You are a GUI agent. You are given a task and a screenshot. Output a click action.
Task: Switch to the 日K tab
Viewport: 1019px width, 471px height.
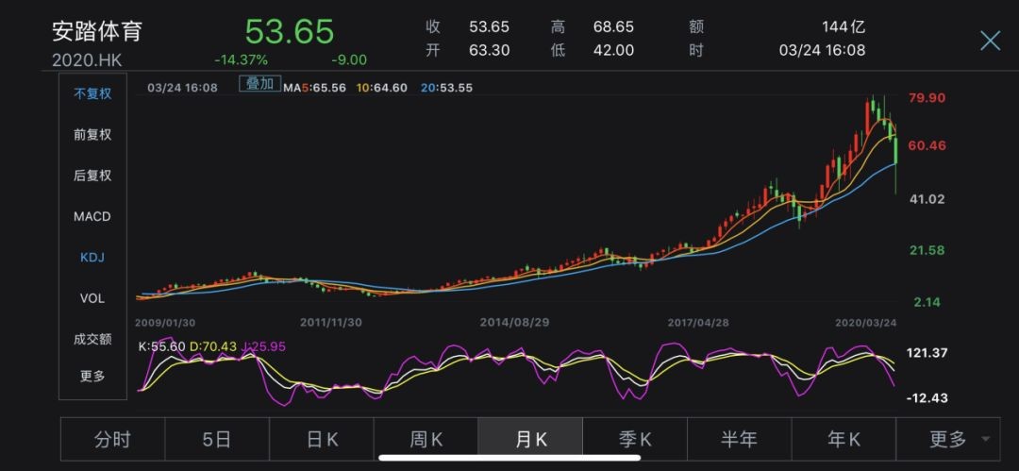[322, 440]
